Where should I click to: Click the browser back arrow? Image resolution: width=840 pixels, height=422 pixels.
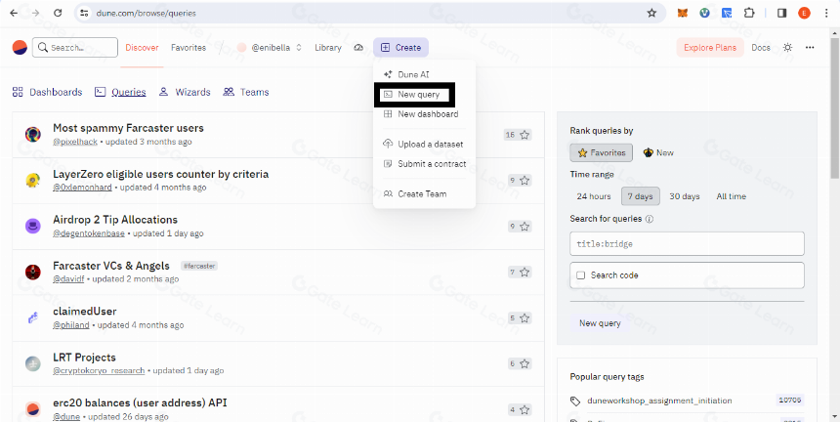click(14, 13)
